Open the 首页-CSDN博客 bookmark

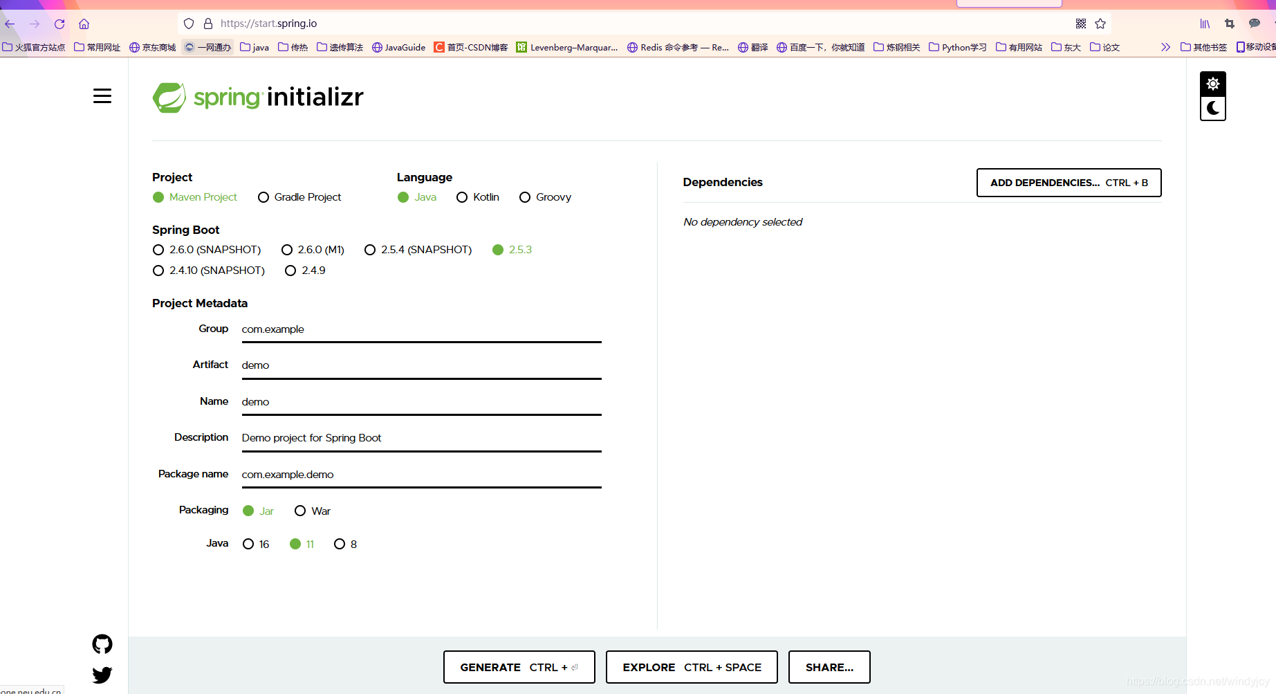click(x=470, y=47)
